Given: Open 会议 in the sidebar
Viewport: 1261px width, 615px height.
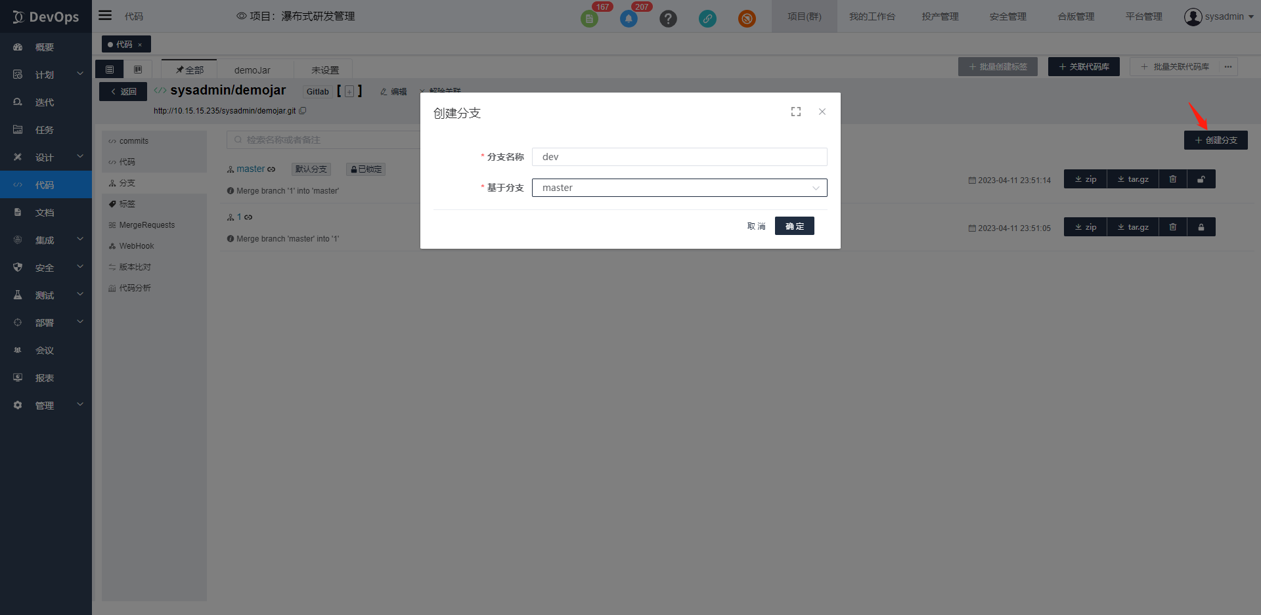Looking at the screenshot, I should pos(46,350).
